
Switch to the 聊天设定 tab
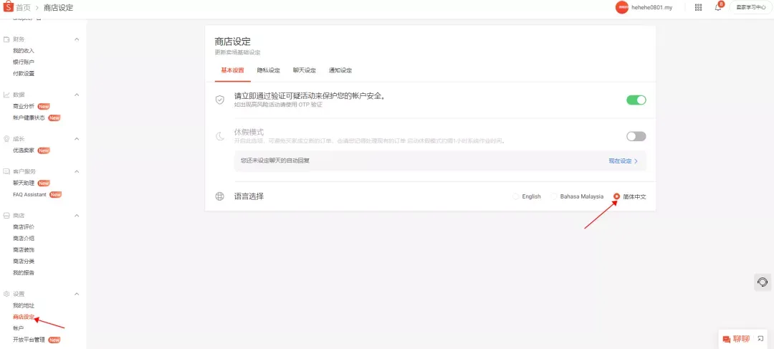point(304,70)
